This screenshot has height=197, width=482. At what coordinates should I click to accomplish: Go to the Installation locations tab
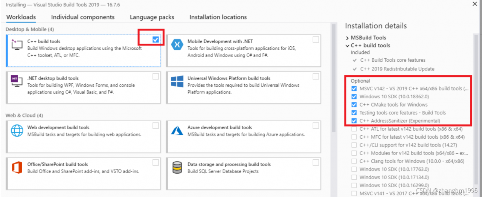click(x=218, y=17)
